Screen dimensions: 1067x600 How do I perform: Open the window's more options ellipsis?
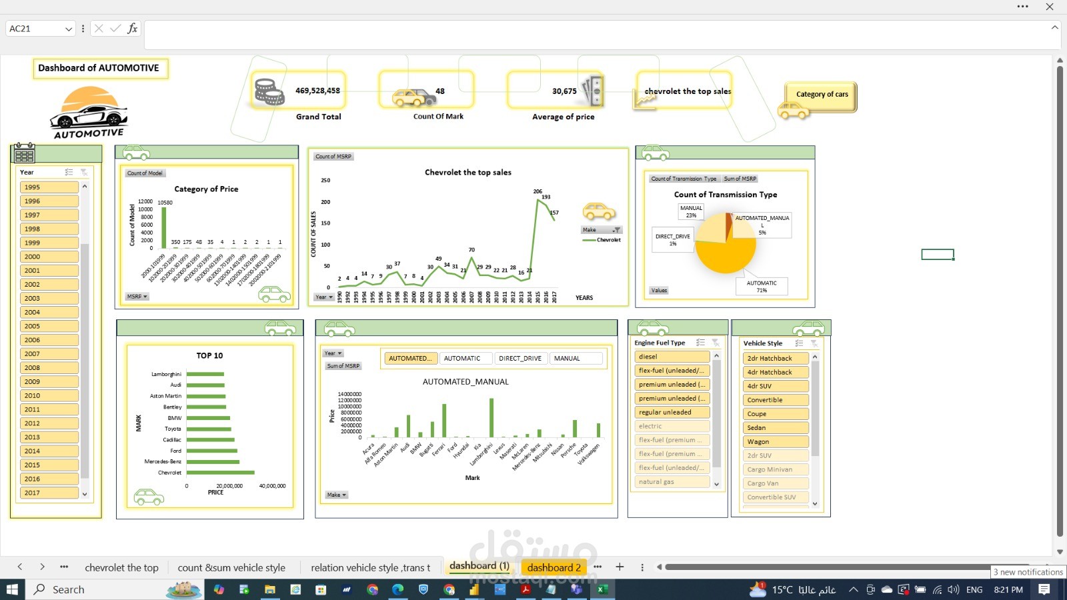(1022, 7)
